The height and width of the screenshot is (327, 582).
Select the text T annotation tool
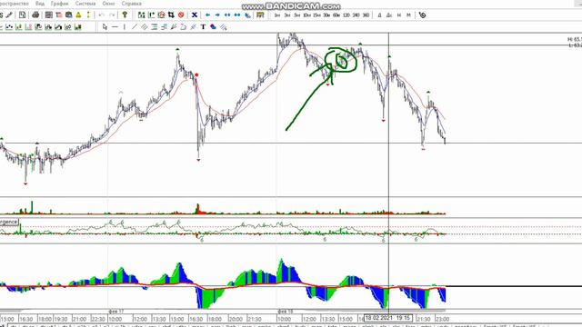203,27
